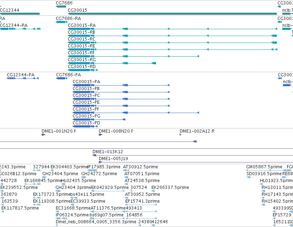
Task: Select EST AT24538.5prime
Action: (142, 181)
